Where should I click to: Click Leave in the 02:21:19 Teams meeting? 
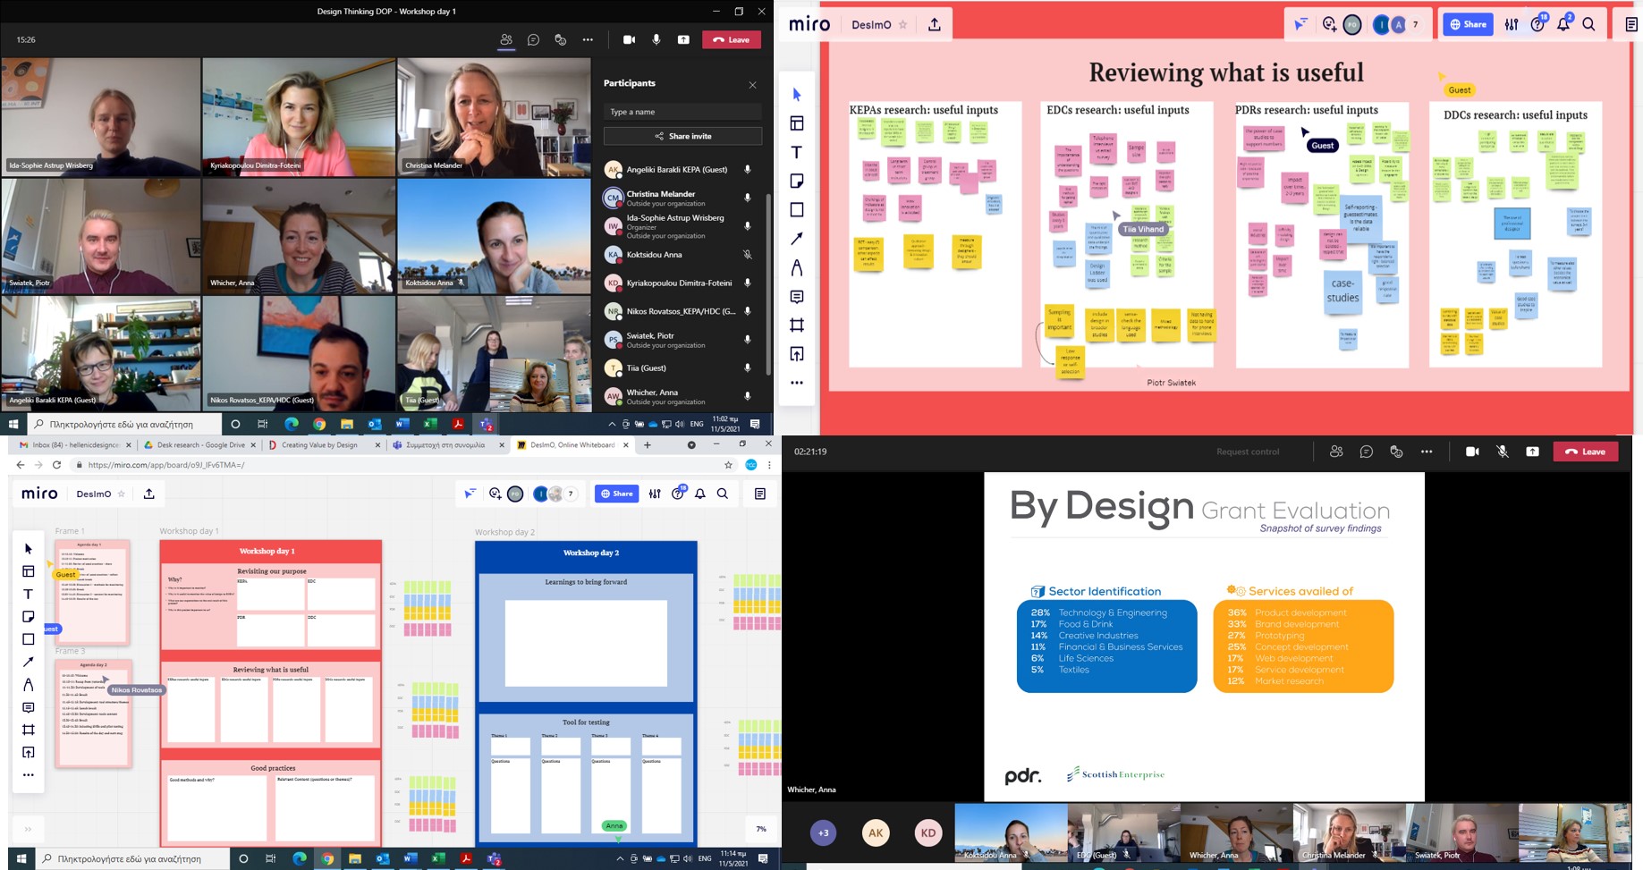(1585, 452)
